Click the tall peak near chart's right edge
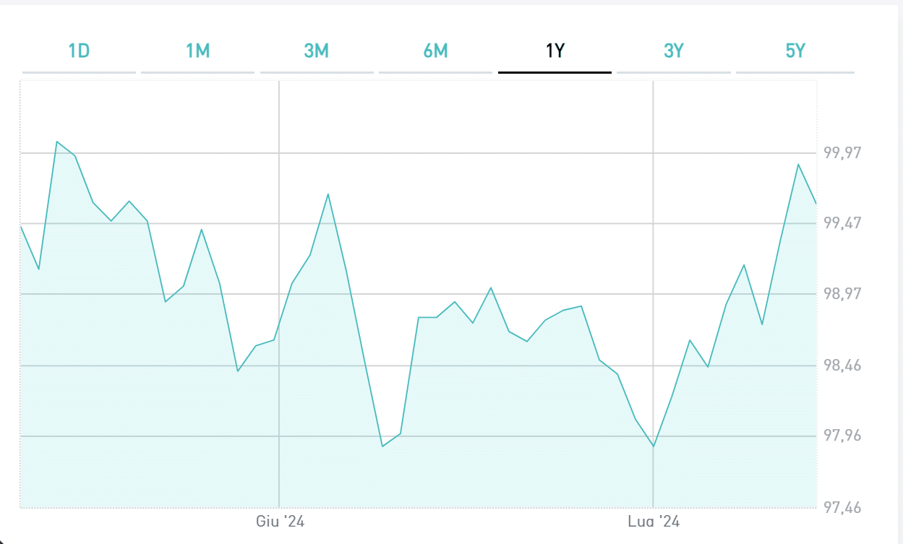This screenshot has height=544, width=903. tap(798, 165)
